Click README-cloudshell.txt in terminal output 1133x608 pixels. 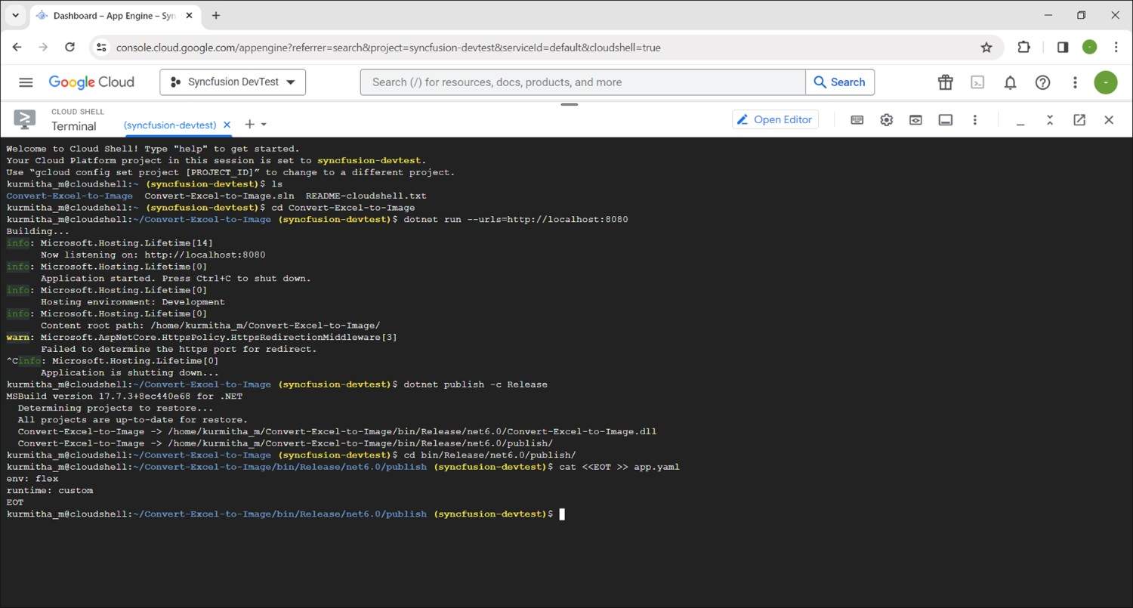coord(366,196)
